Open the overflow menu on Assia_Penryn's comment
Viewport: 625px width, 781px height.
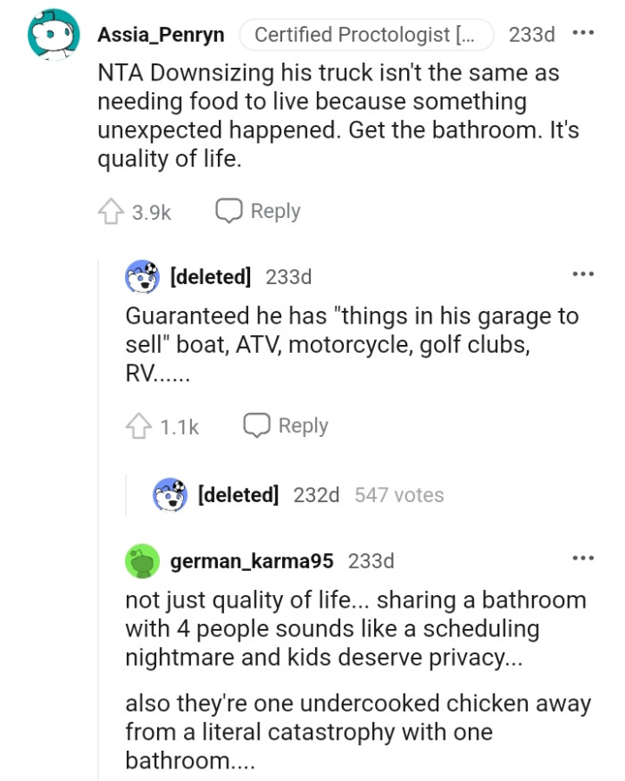click(x=585, y=34)
